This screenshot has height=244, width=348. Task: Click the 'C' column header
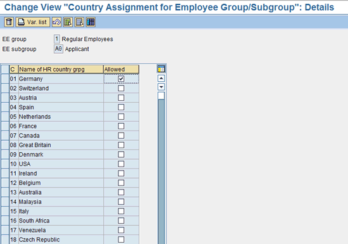14,69
